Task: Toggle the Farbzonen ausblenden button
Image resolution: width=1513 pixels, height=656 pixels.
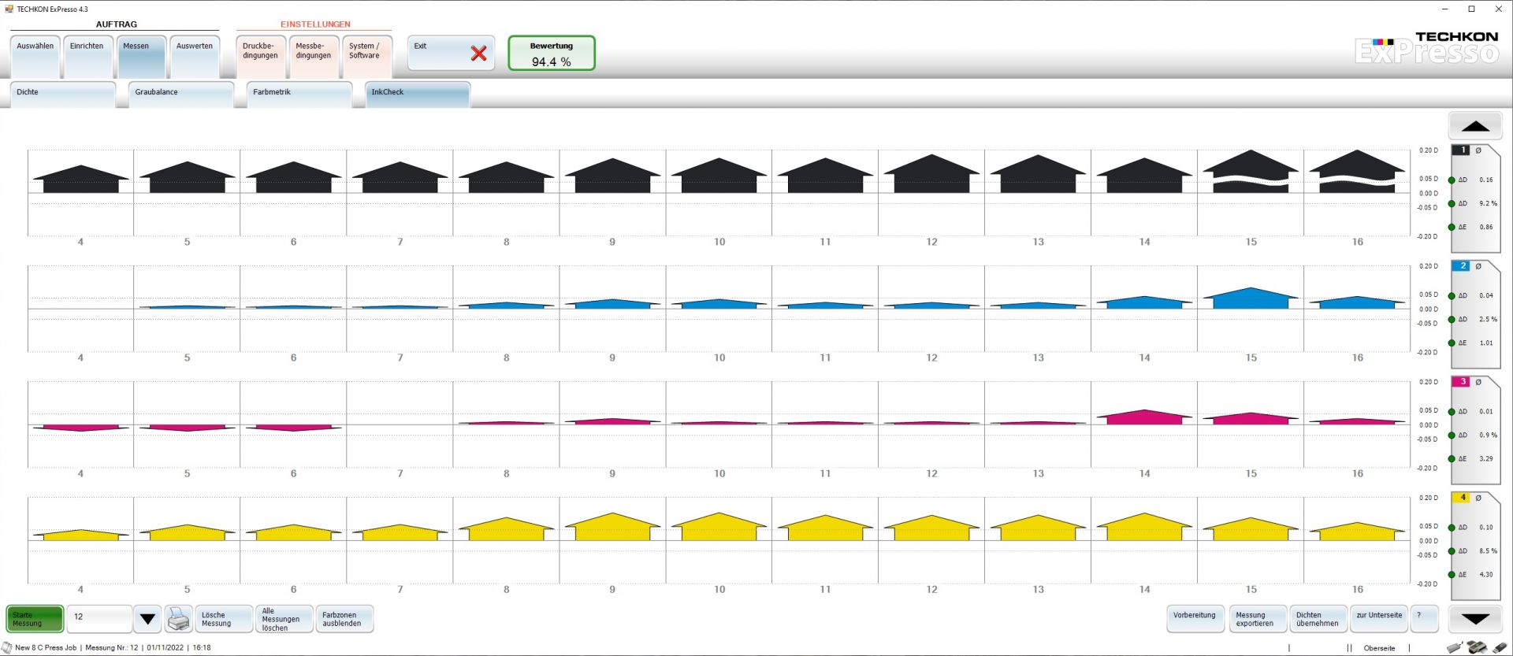Action: [x=344, y=619]
